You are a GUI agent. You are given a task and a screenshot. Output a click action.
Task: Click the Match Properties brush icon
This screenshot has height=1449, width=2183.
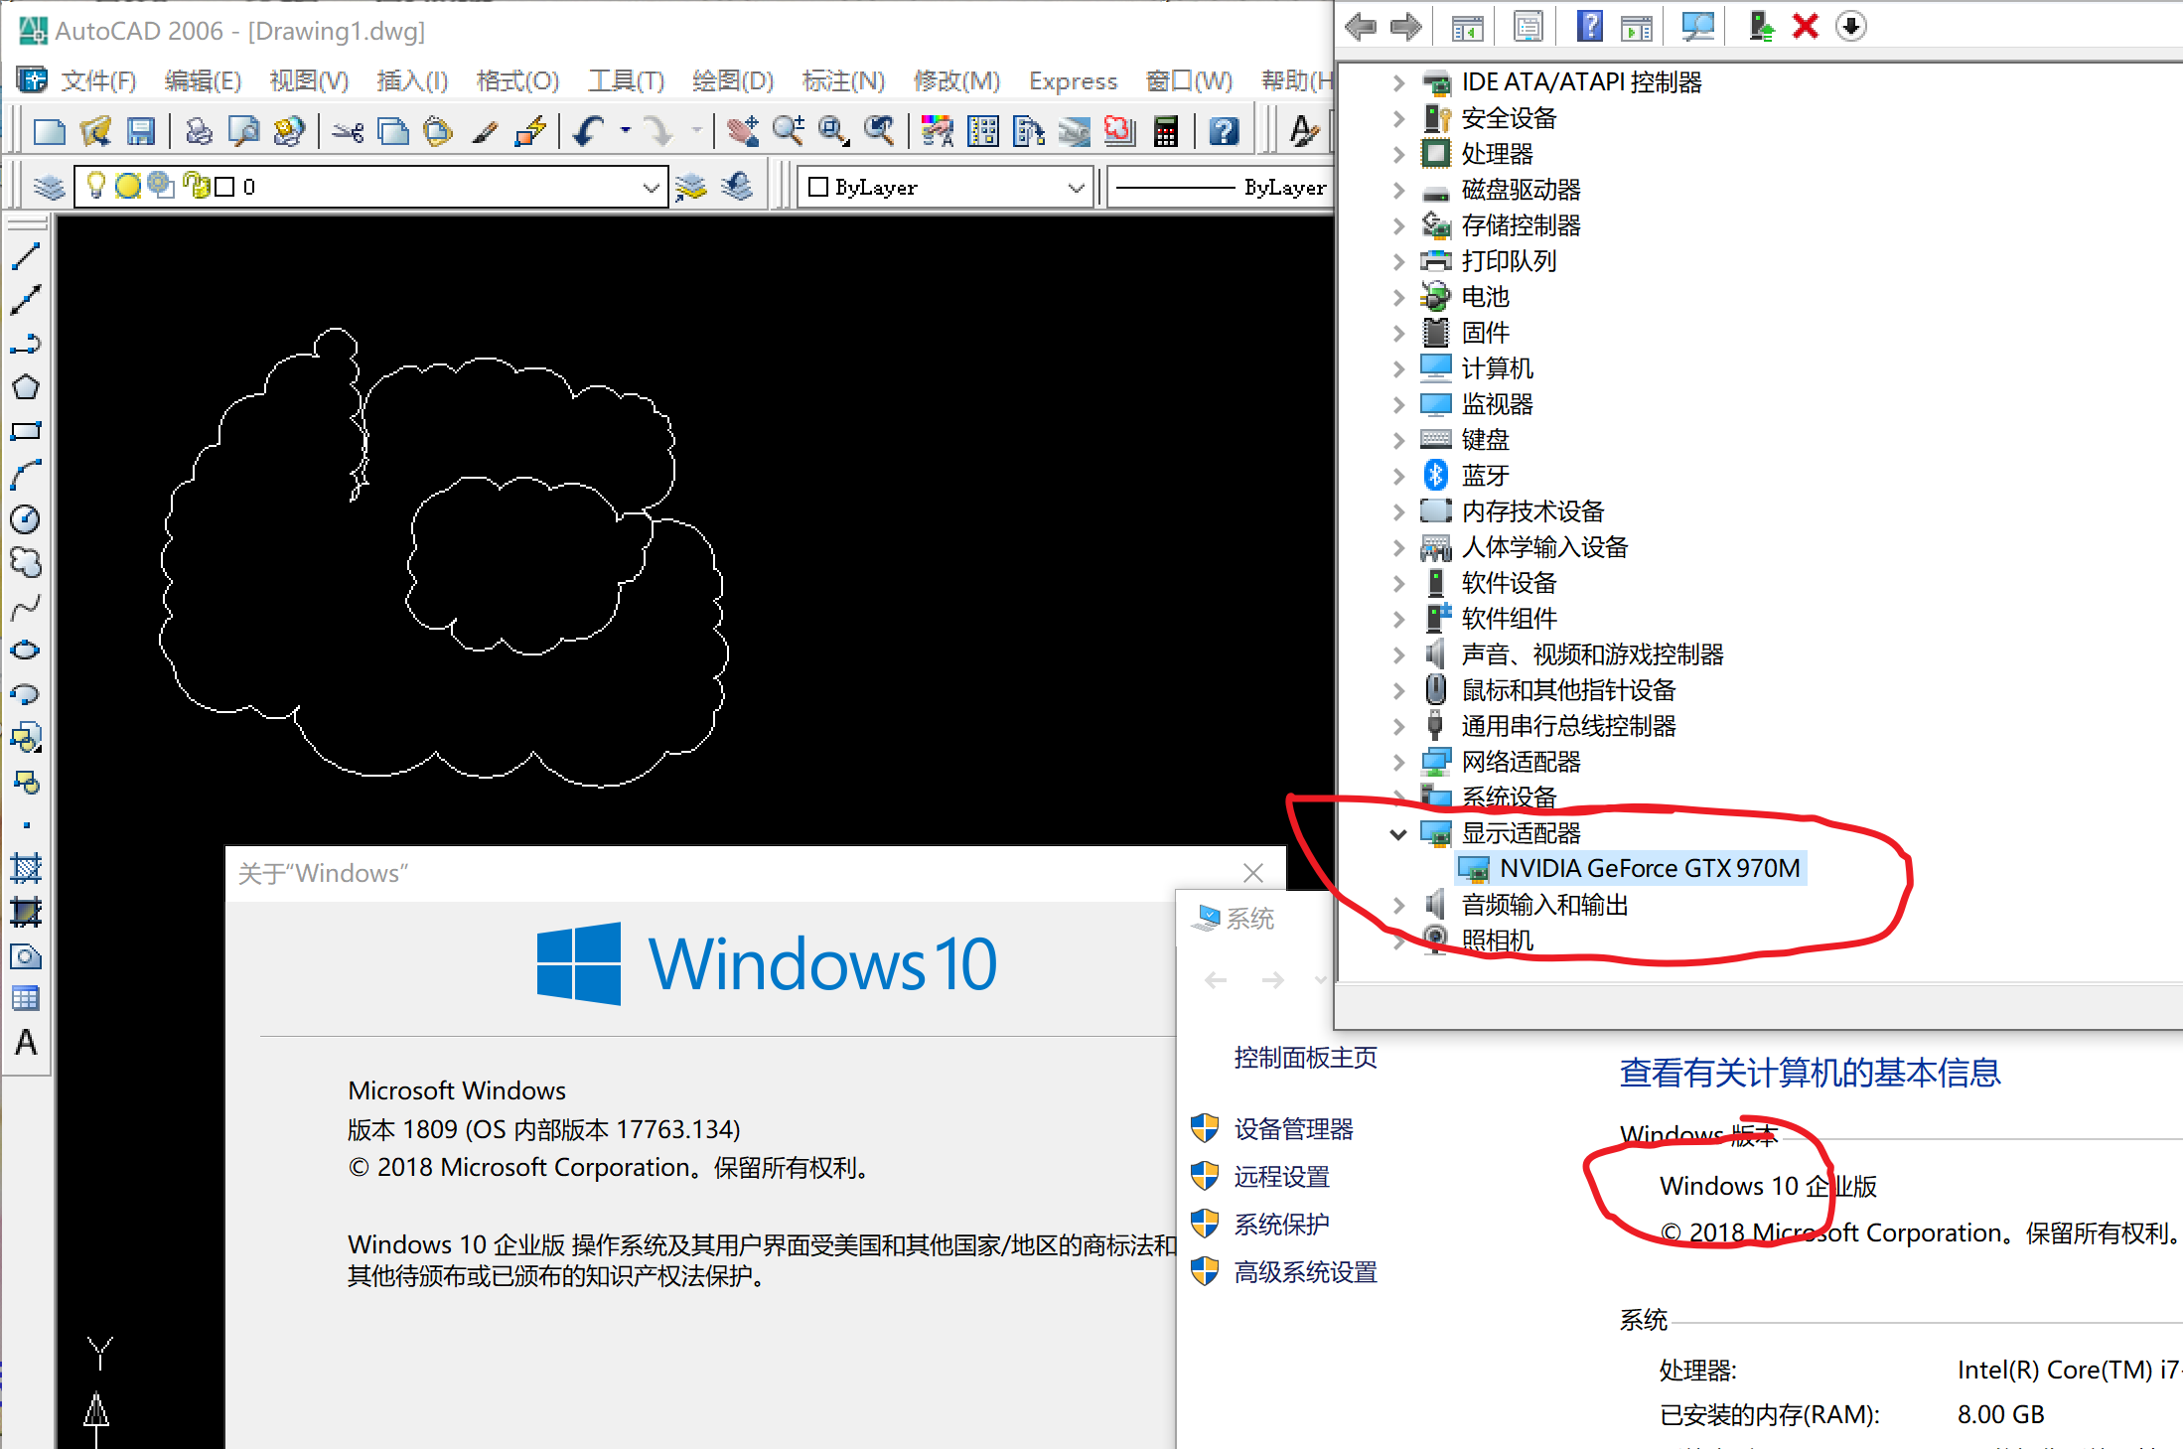(485, 131)
